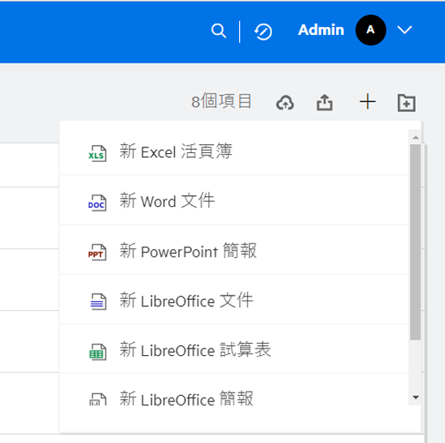Viewport: 445px width, 443px height.
Task: Click the black Admin avatar circle
Action: [371, 30]
